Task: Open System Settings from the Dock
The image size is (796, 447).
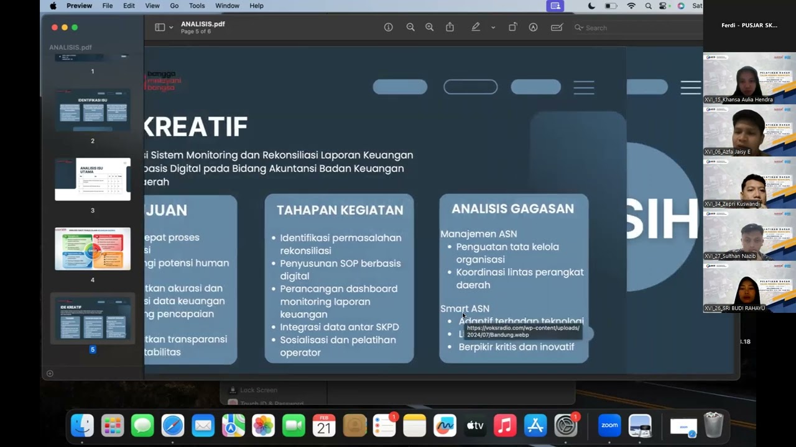Action: 566,425
